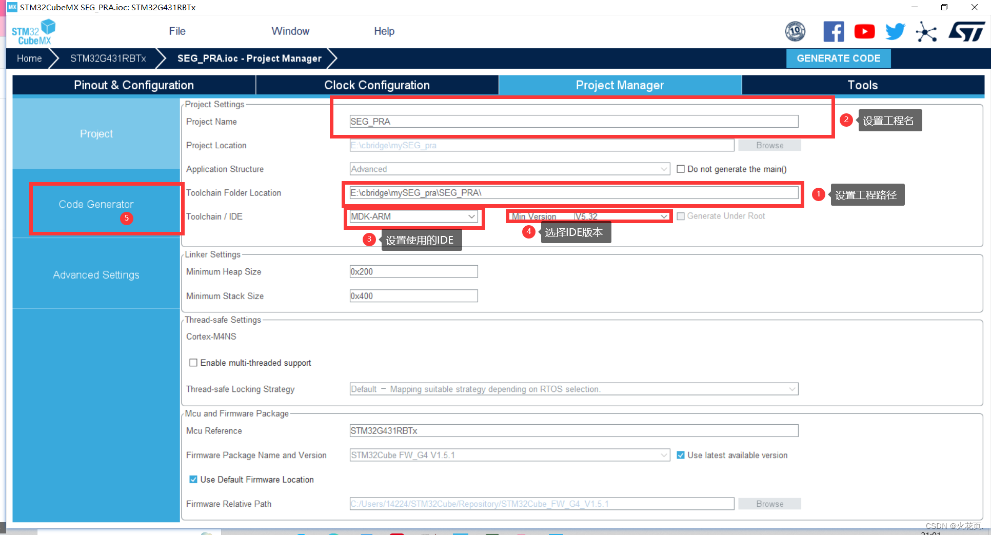Toggle Do not generate the main() checkbox
Viewport: 991px width, 535px height.
click(681, 169)
